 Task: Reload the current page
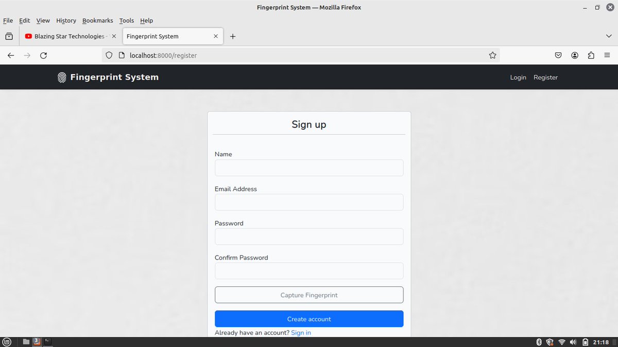[44, 56]
